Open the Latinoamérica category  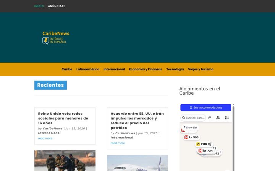88,69
